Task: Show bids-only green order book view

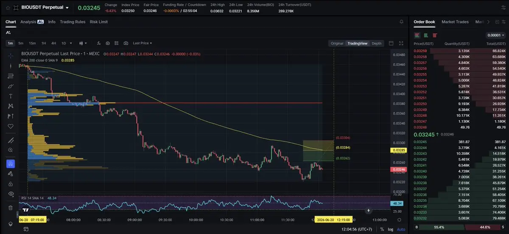Action: (x=426, y=35)
